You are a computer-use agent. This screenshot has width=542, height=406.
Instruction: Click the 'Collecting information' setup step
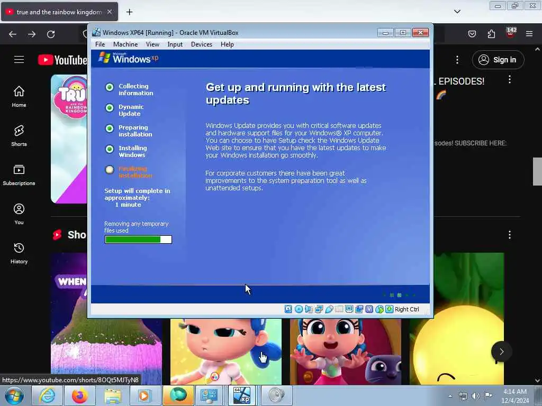click(130, 89)
